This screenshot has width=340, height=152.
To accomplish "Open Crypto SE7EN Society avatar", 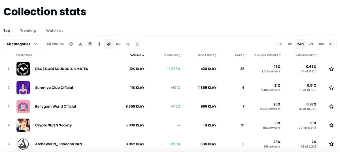I will coord(23,125).
